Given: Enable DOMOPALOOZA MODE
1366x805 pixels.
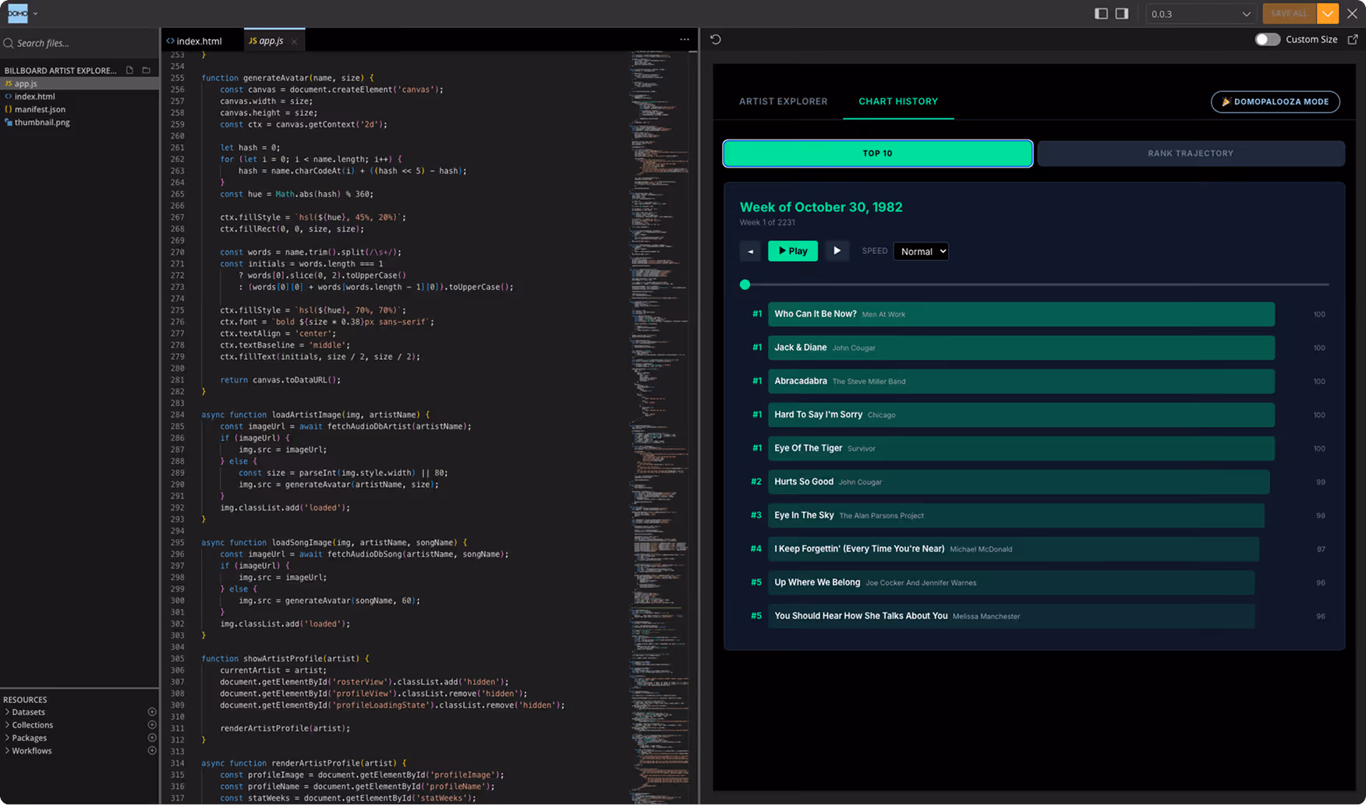Looking at the screenshot, I should coord(1276,101).
